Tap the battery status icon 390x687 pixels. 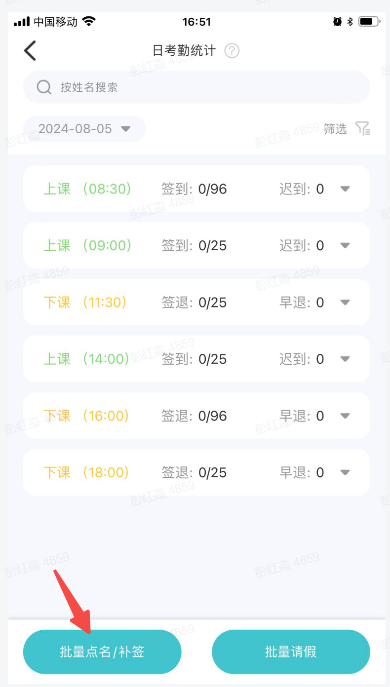(x=368, y=22)
